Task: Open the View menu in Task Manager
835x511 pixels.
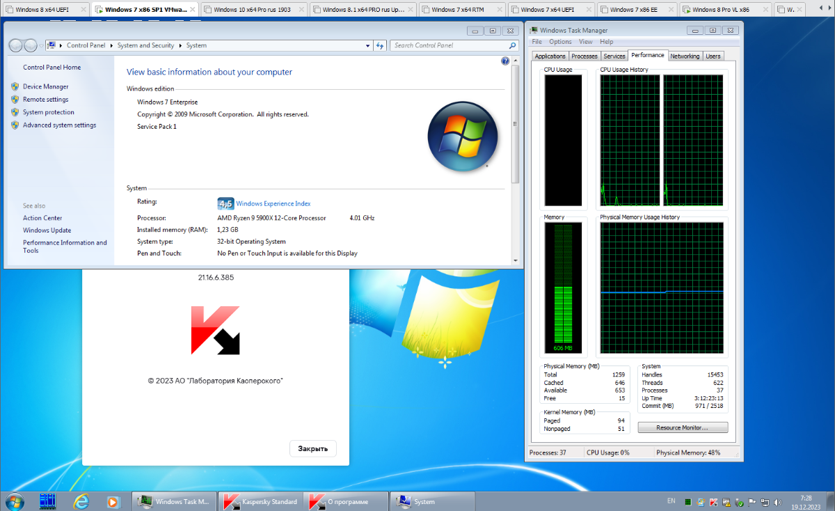Action: [x=585, y=42]
